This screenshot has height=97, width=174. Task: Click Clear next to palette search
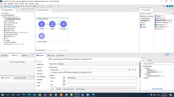pos(170,13)
